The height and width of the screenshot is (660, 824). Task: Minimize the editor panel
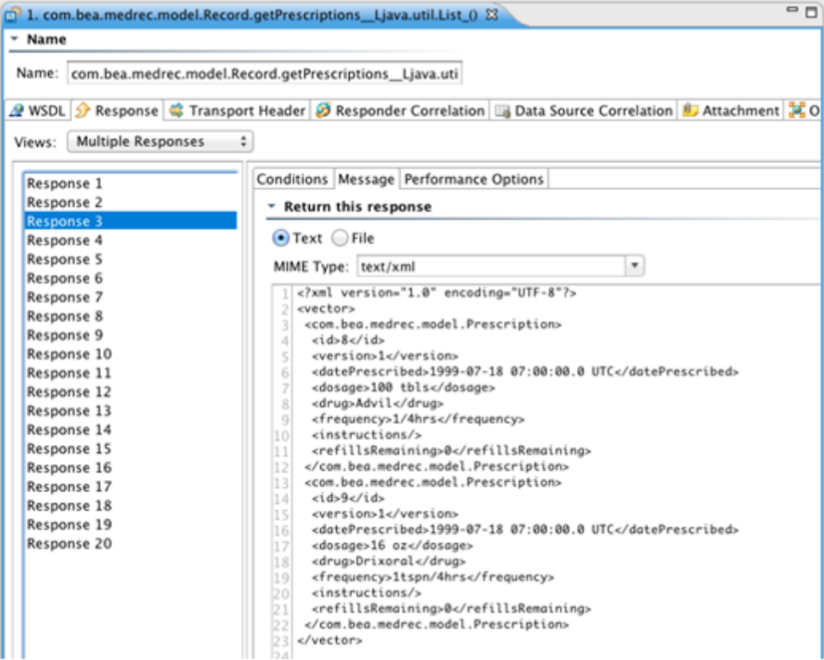(x=792, y=9)
